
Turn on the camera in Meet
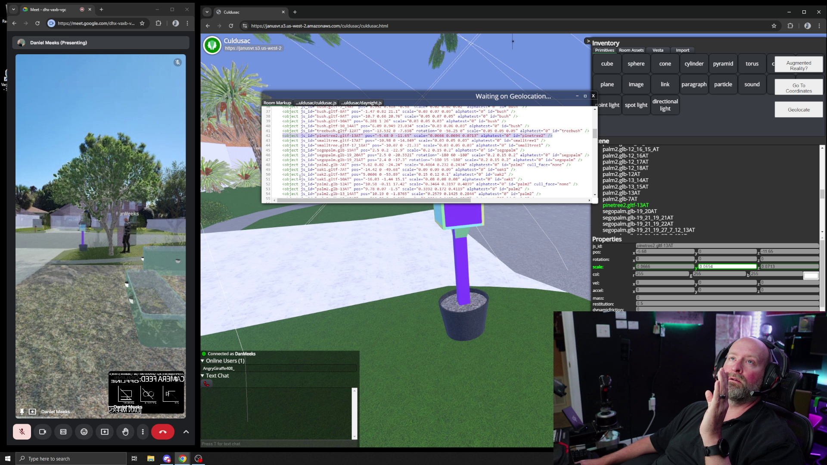pos(43,431)
